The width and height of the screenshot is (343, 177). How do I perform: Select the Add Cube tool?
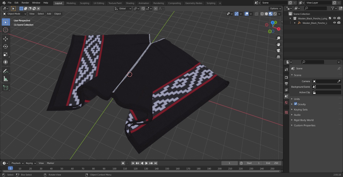point(6,88)
